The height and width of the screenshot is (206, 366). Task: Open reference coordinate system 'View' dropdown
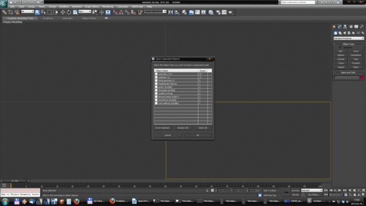(x=85, y=11)
